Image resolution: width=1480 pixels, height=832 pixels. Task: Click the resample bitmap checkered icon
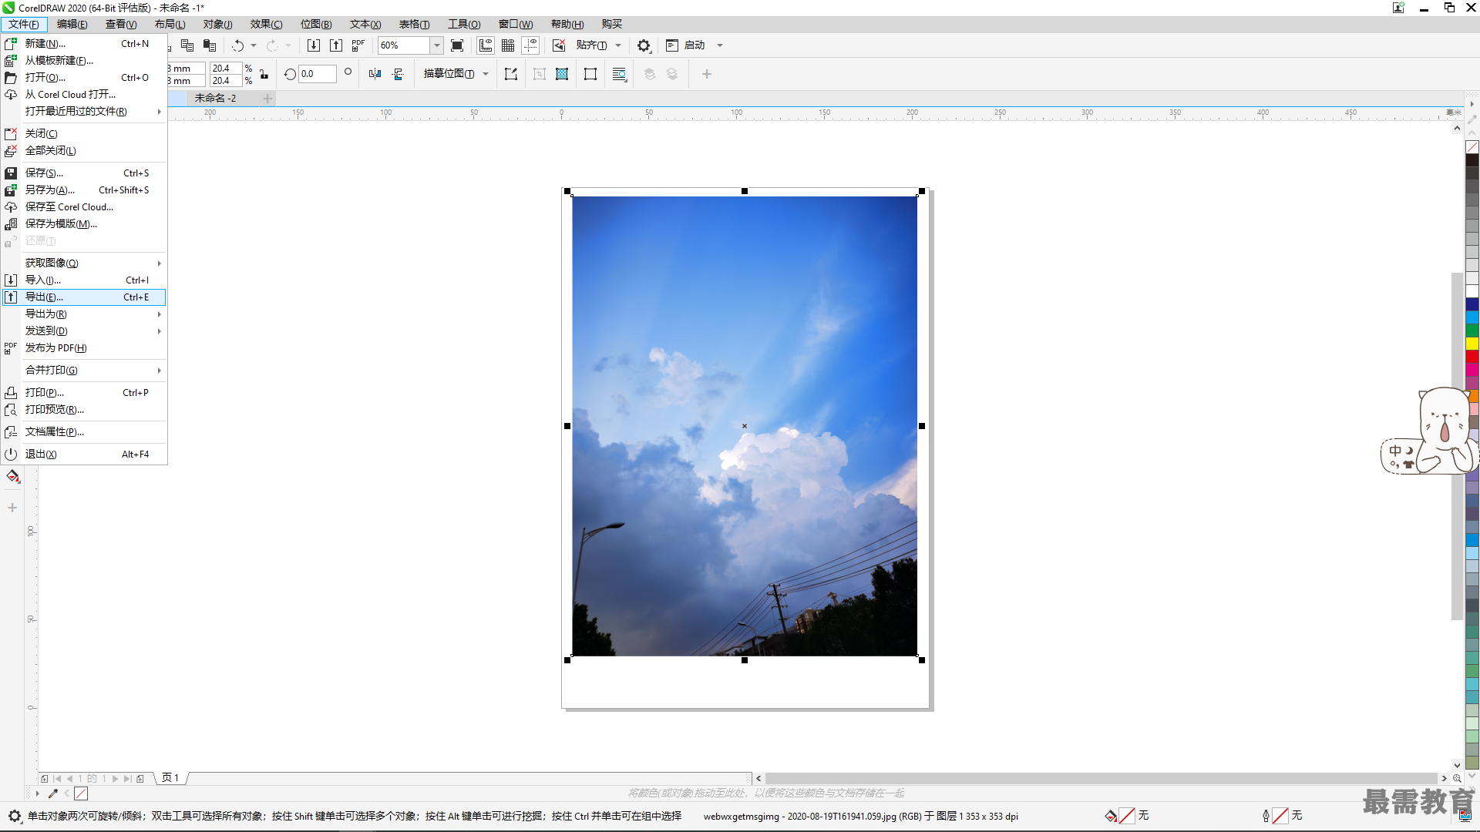(562, 74)
